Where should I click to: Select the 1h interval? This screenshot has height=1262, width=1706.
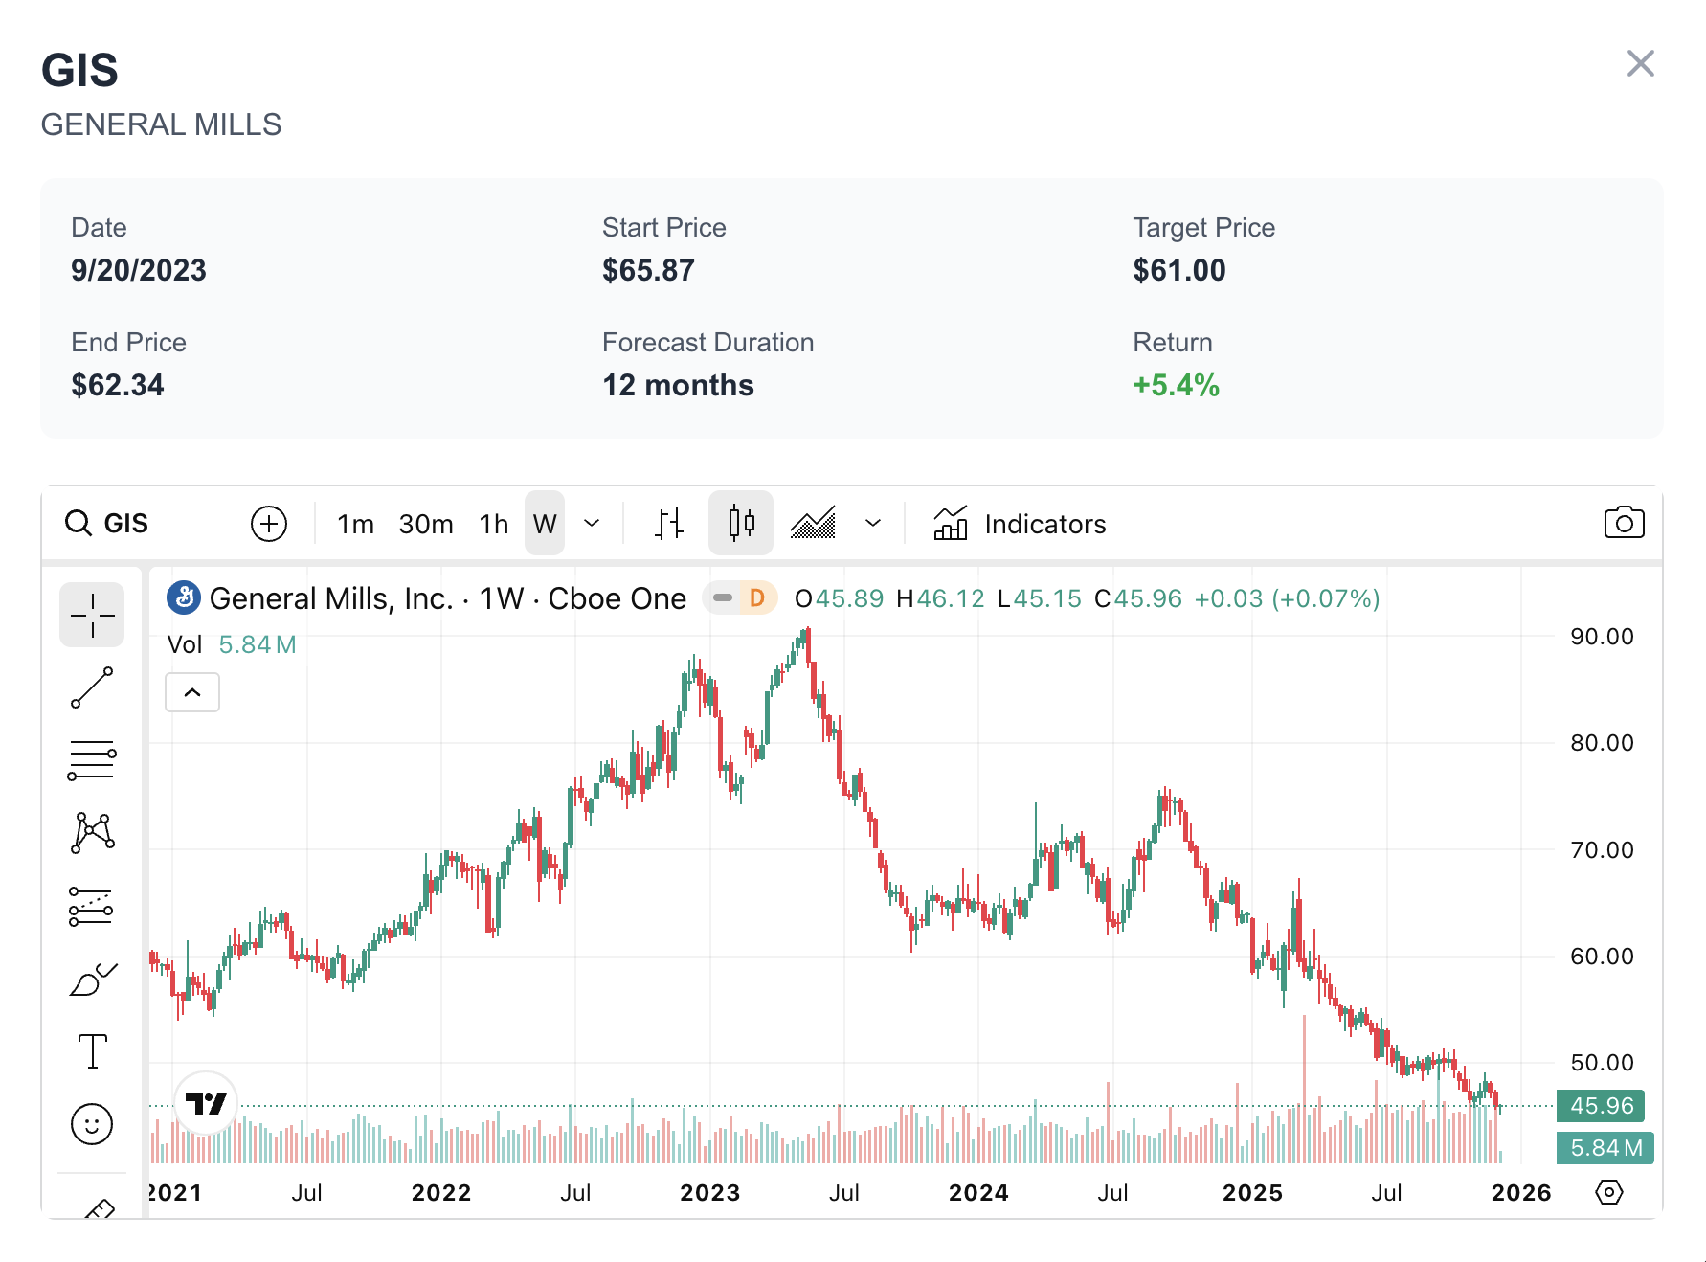pos(494,524)
